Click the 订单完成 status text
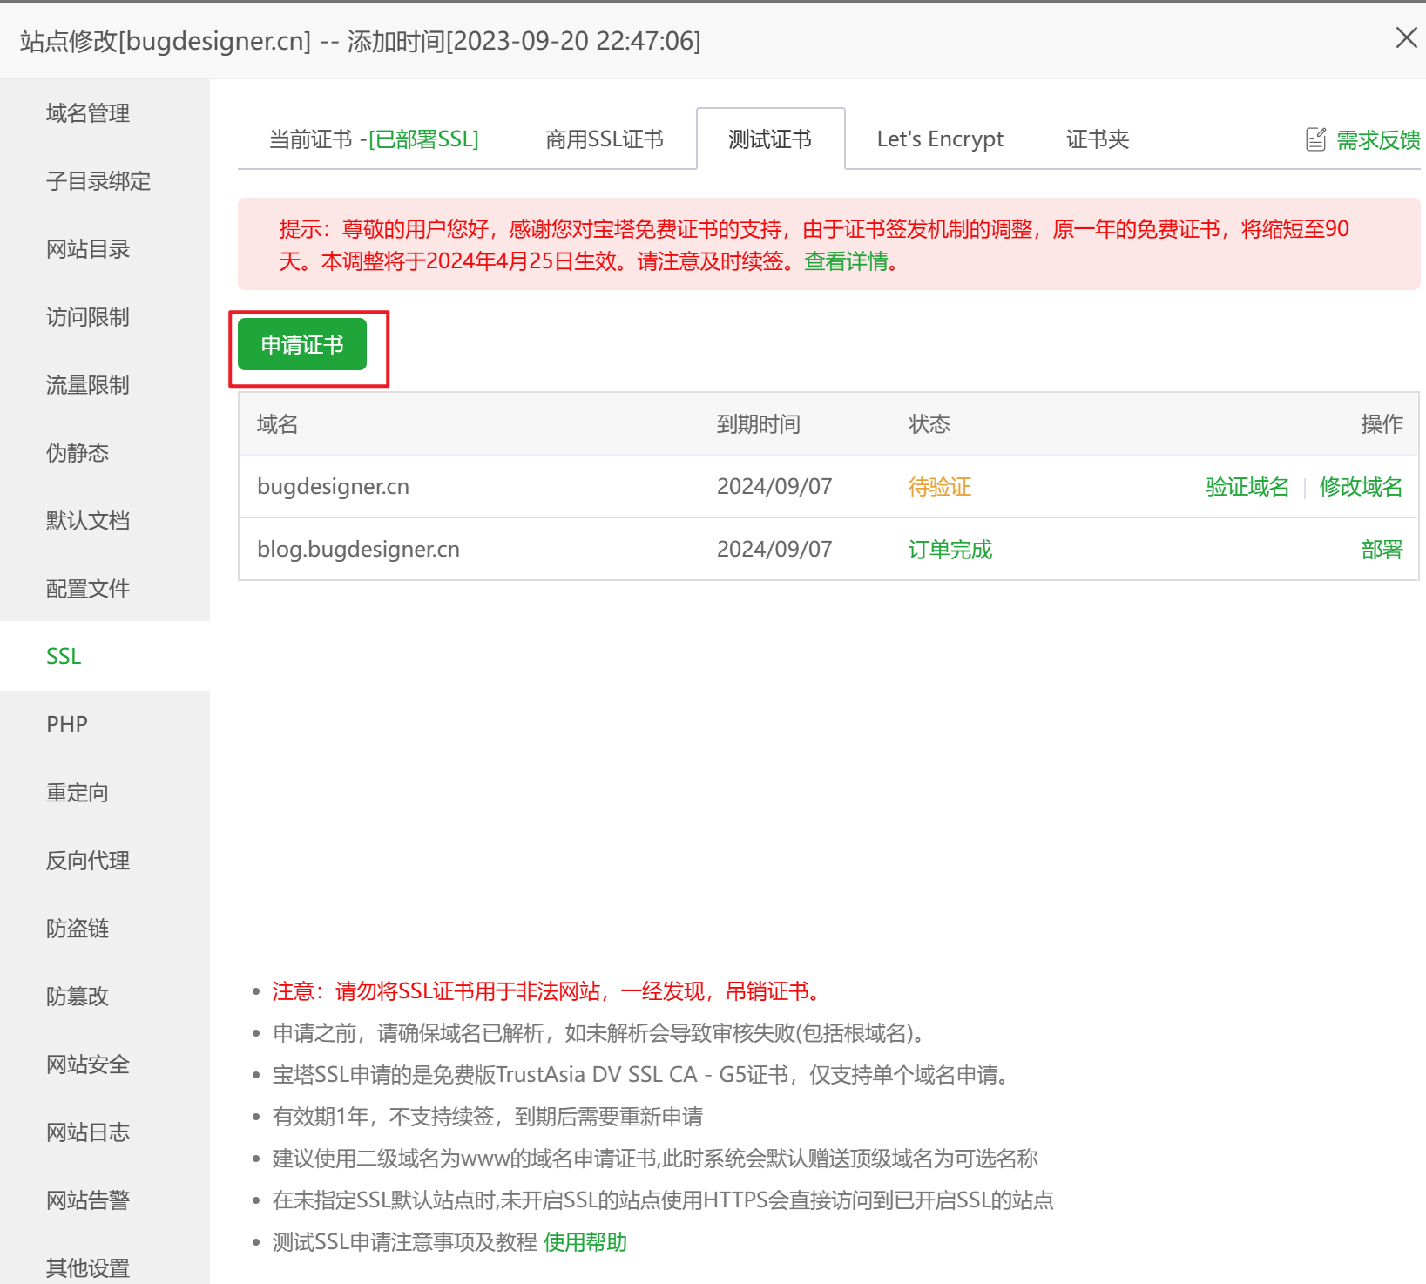Screen dimensions: 1426x1284 (950, 550)
